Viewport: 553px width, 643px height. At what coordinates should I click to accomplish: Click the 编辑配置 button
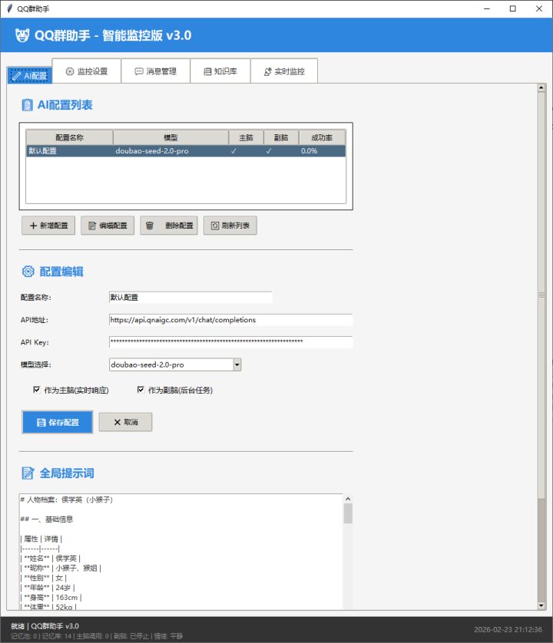[108, 226]
